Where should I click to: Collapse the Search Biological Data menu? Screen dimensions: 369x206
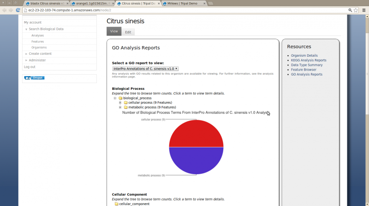pos(26,29)
